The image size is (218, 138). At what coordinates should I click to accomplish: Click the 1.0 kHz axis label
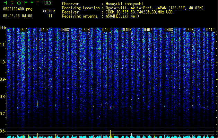[x=3, y=62]
